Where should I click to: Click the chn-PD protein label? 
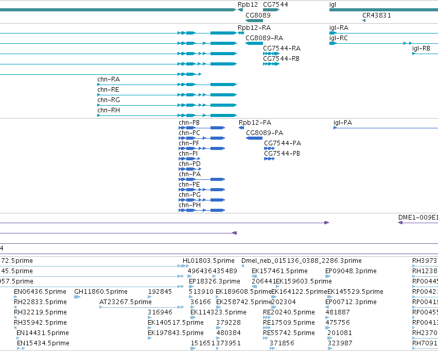[x=189, y=164]
